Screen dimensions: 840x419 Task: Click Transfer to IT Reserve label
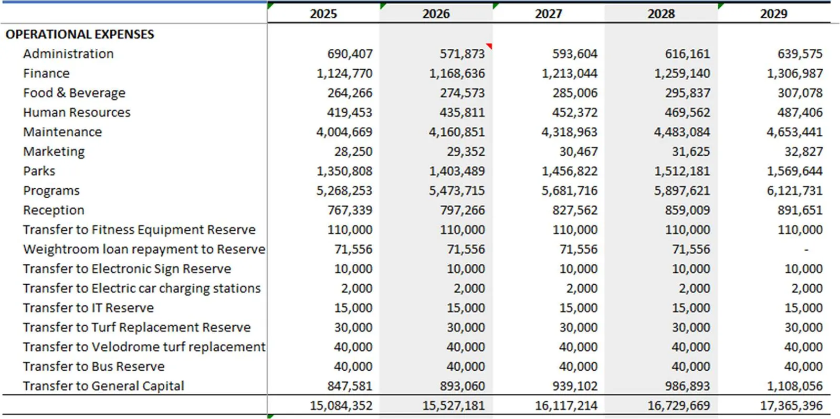[88, 308]
